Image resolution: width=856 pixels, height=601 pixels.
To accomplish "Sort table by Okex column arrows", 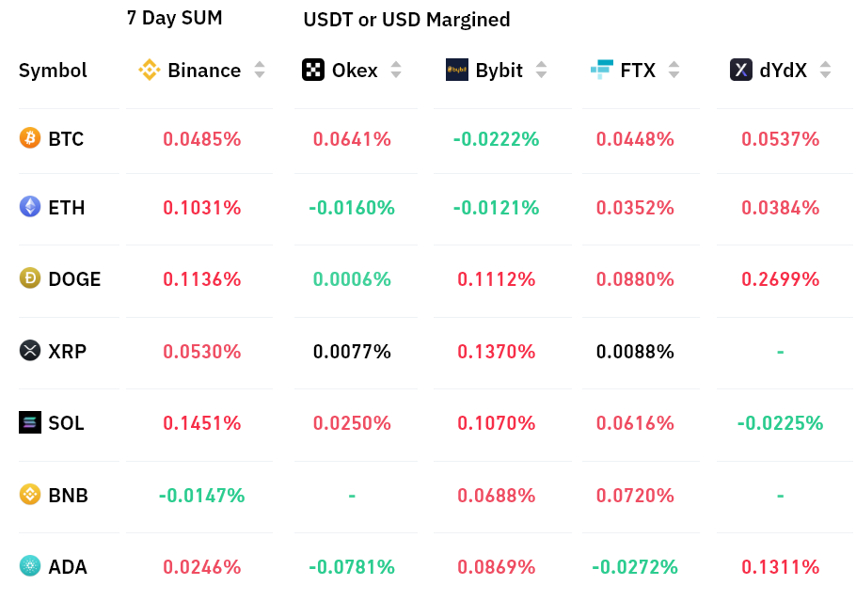I will pos(396,70).
